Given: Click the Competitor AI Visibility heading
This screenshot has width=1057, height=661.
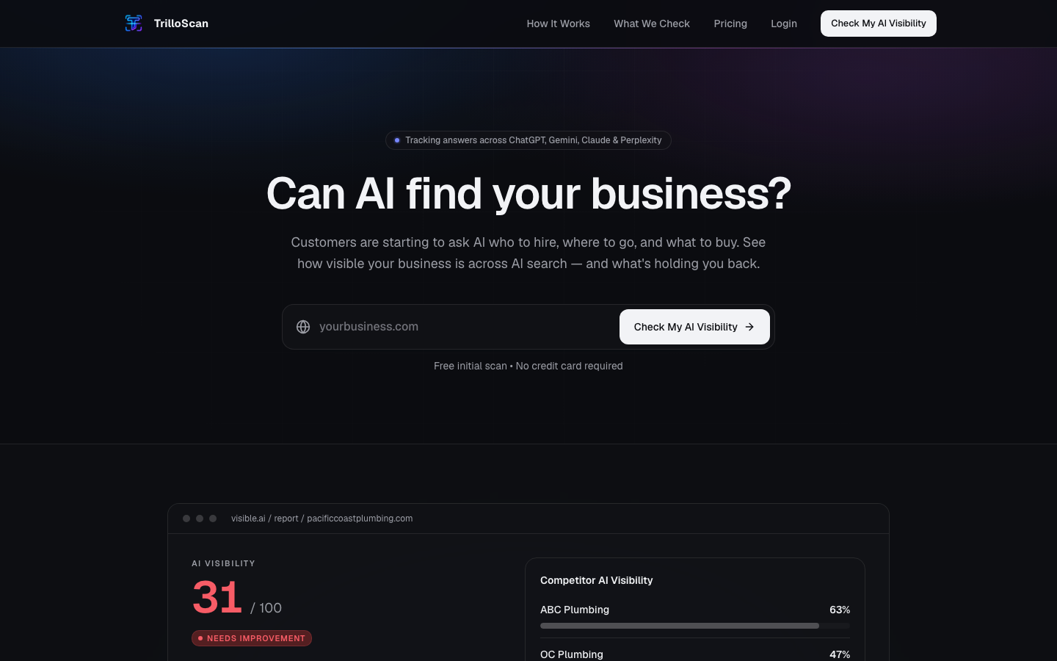Looking at the screenshot, I should (x=597, y=580).
